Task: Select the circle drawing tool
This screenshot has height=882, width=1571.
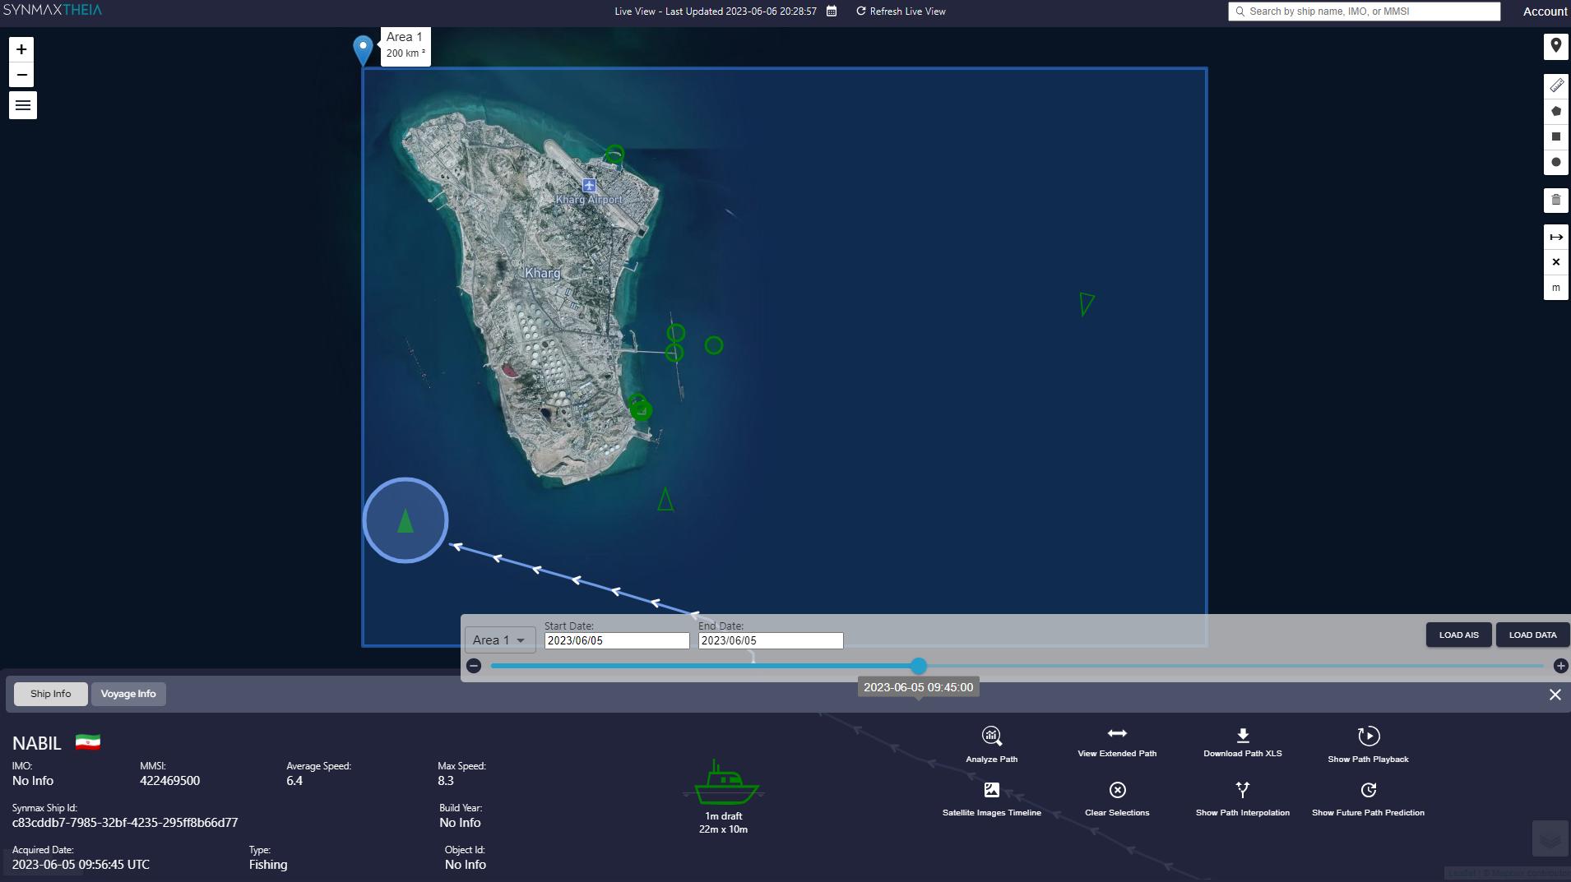Action: (1555, 162)
